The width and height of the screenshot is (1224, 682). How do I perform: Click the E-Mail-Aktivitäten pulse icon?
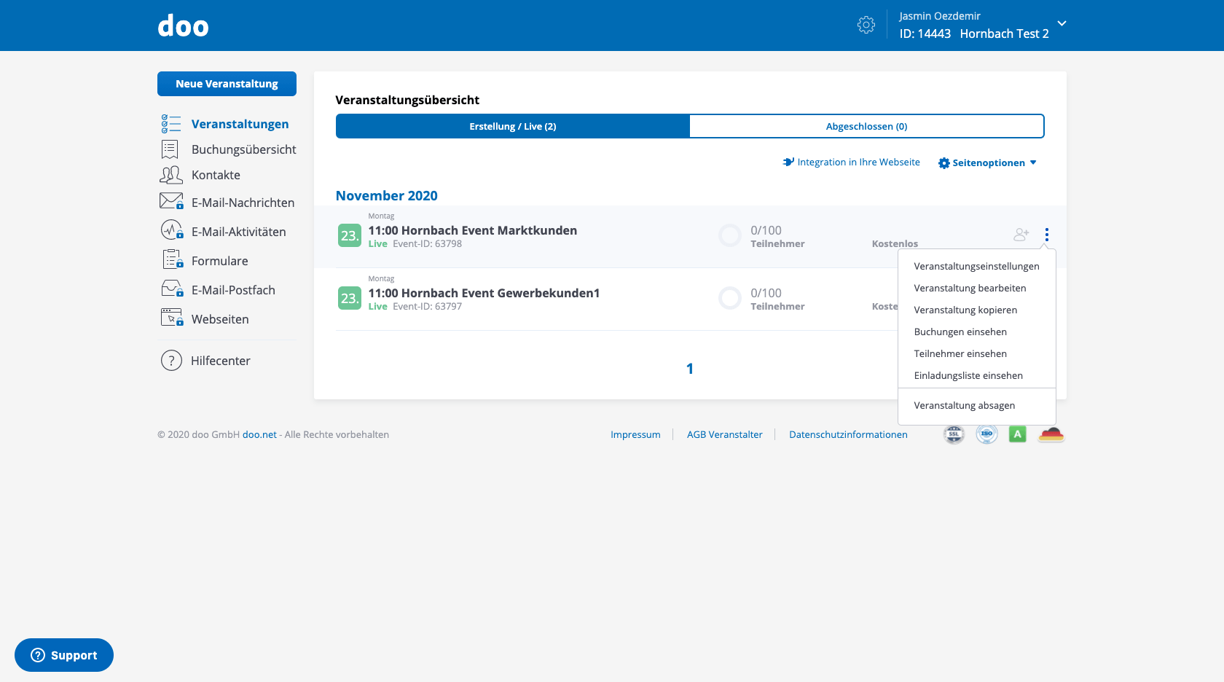172,230
